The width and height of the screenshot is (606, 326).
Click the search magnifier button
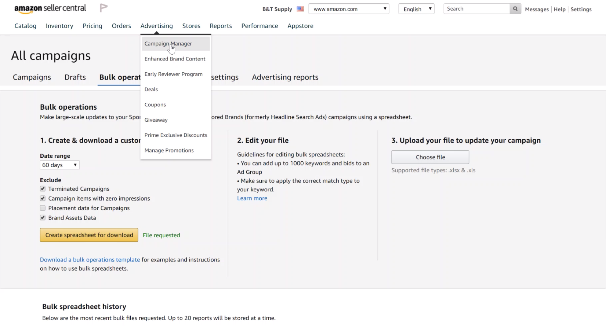(515, 9)
